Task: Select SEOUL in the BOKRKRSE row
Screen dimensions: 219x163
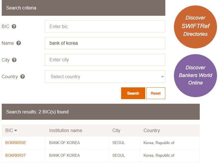Action: point(119,143)
